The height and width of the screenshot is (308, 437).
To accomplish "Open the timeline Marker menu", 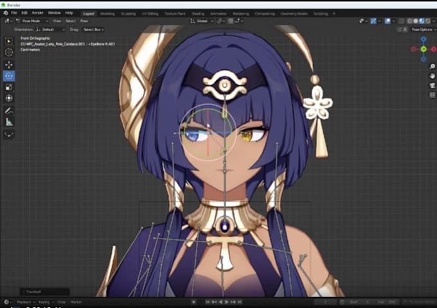I will pos(76,302).
